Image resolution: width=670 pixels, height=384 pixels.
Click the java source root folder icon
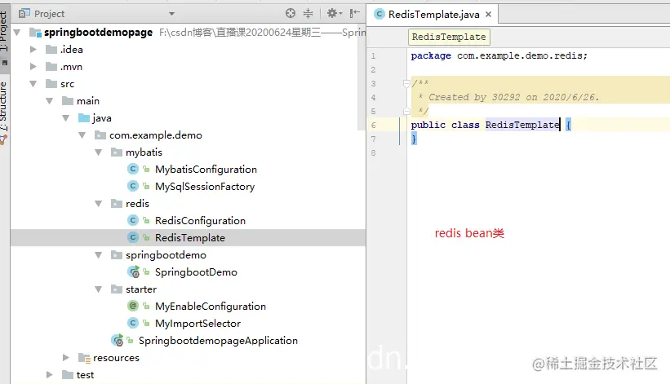(x=84, y=118)
